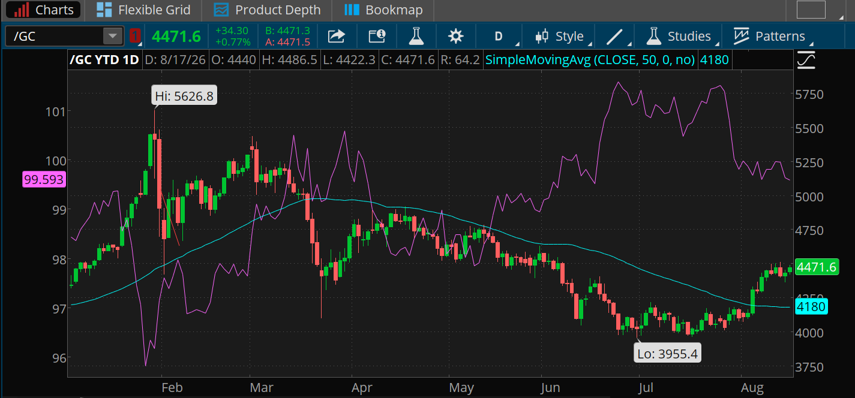Click the SimpleMovingAvg study label

click(590, 60)
